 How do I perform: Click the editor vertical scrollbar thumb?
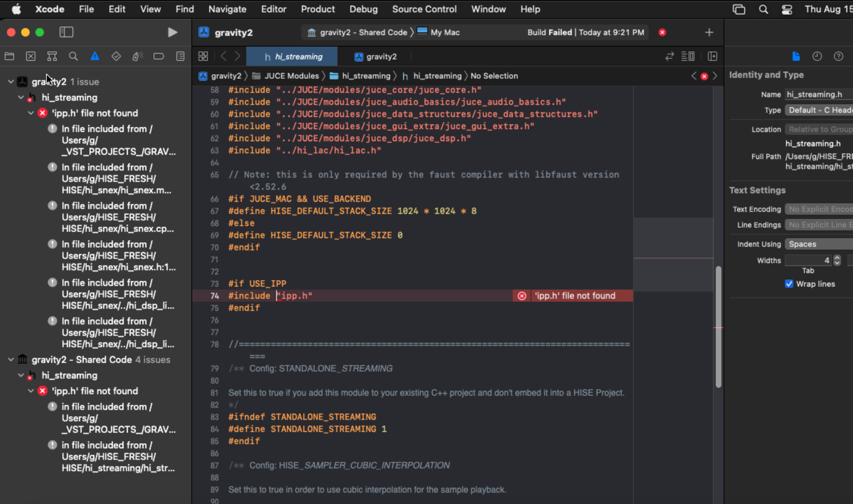718,327
